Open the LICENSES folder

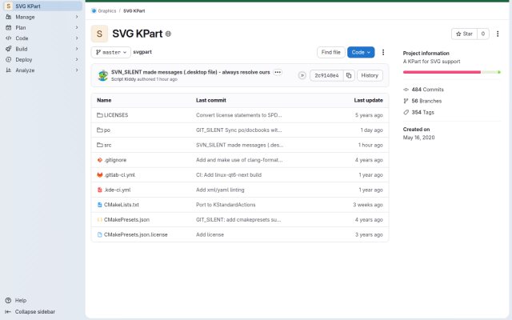coord(115,115)
